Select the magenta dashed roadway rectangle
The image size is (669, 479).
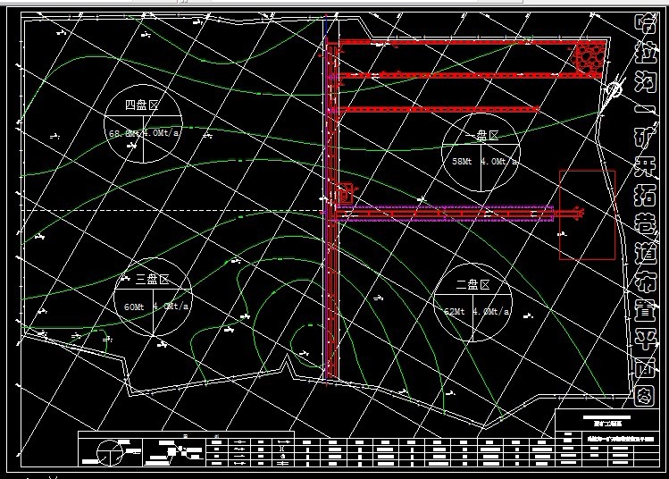tap(443, 214)
